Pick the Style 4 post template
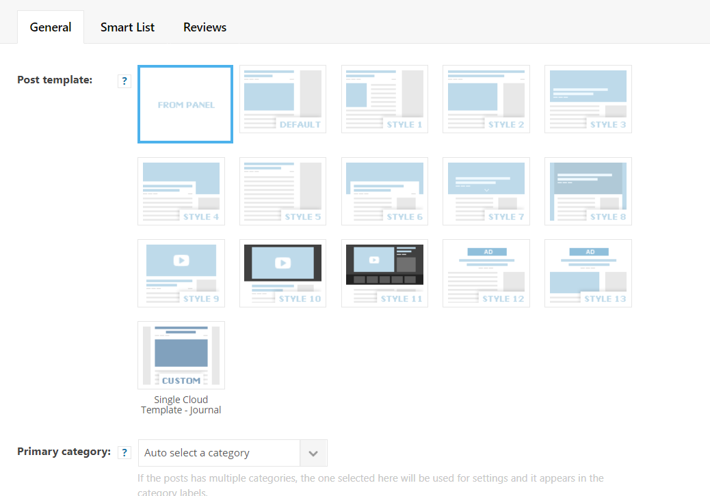 tap(181, 191)
